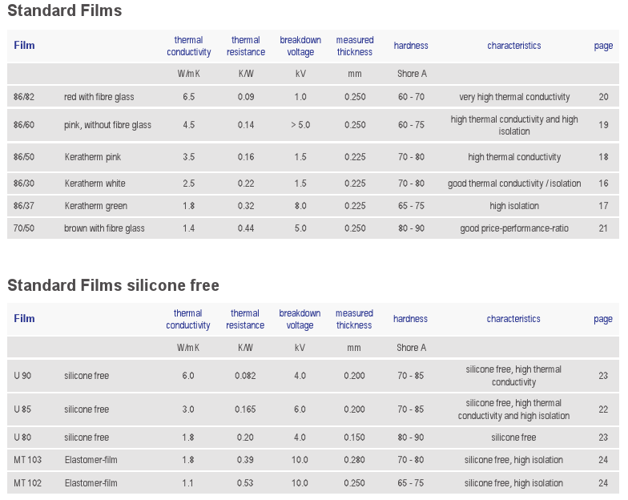Click the breakdown voltage header in top table
The width and height of the screenshot is (628, 500).
(x=300, y=46)
